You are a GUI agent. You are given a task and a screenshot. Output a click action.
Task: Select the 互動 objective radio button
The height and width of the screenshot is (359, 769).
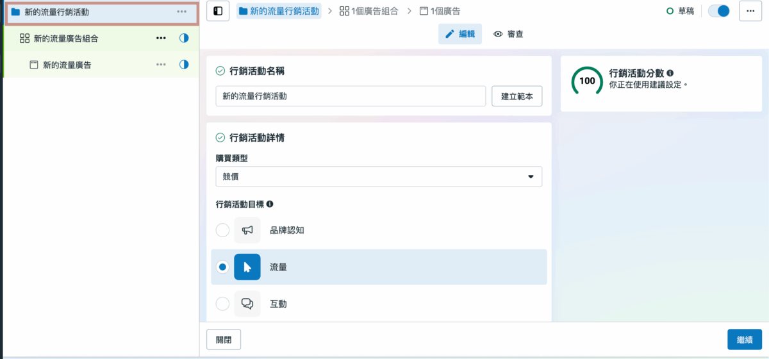point(222,304)
